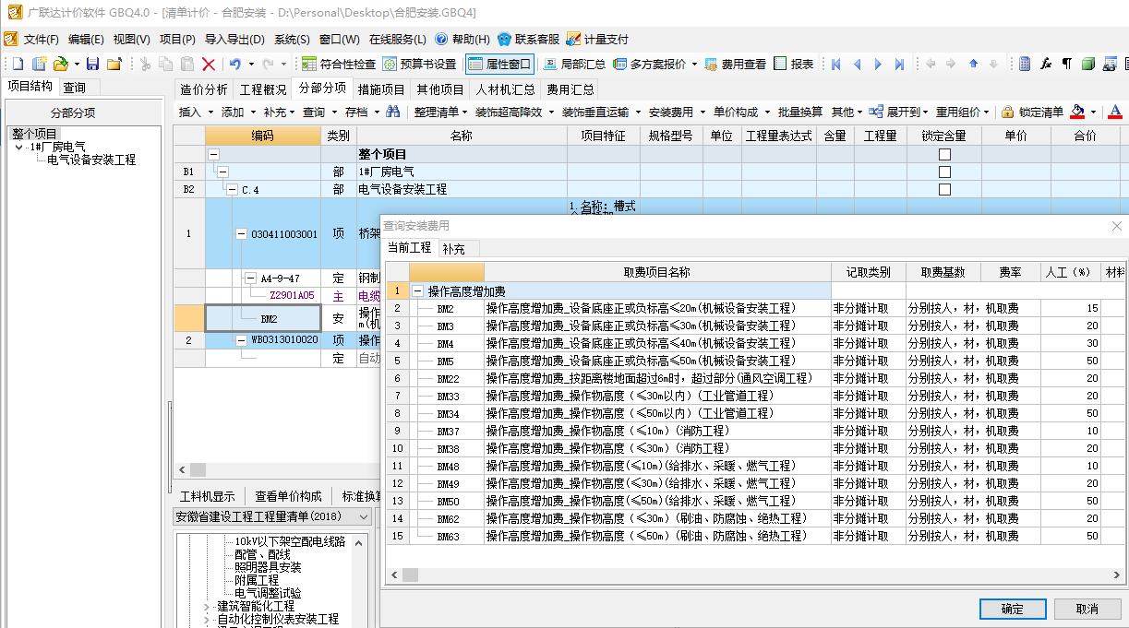The width and height of the screenshot is (1129, 628).
Task: Open 费用查看 cost view
Action: pyautogui.click(x=735, y=64)
